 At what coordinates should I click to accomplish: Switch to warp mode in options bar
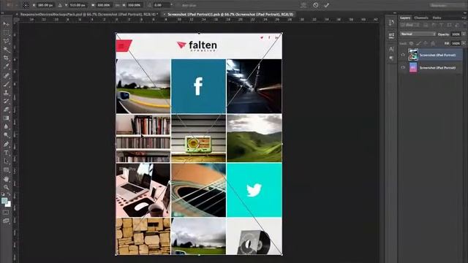[x=303, y=5]
